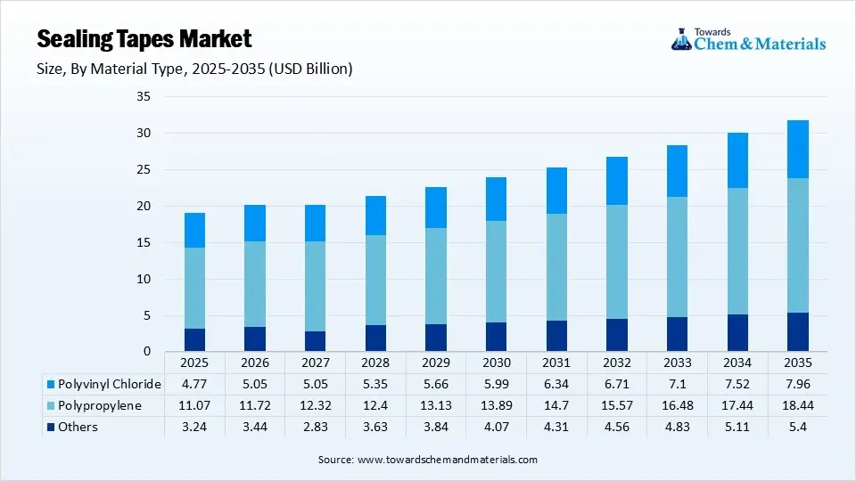Click the Polyvinyl Chloride legend color square
Screen dimensions: 856x481
point(51,385)
